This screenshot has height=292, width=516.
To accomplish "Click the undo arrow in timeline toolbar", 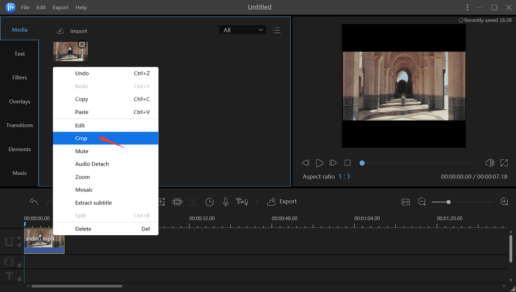I will click(x=34, y=202).
